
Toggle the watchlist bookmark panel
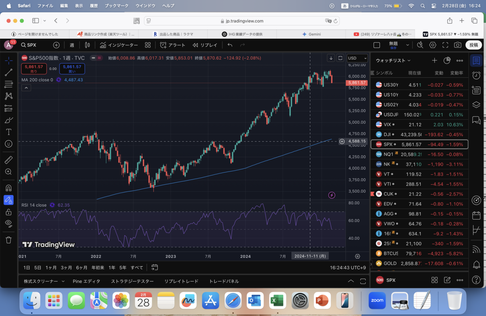click(476, 61)
